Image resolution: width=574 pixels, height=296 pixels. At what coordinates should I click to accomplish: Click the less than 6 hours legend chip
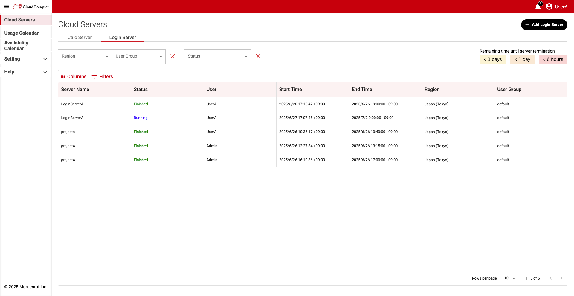[553, 59]
